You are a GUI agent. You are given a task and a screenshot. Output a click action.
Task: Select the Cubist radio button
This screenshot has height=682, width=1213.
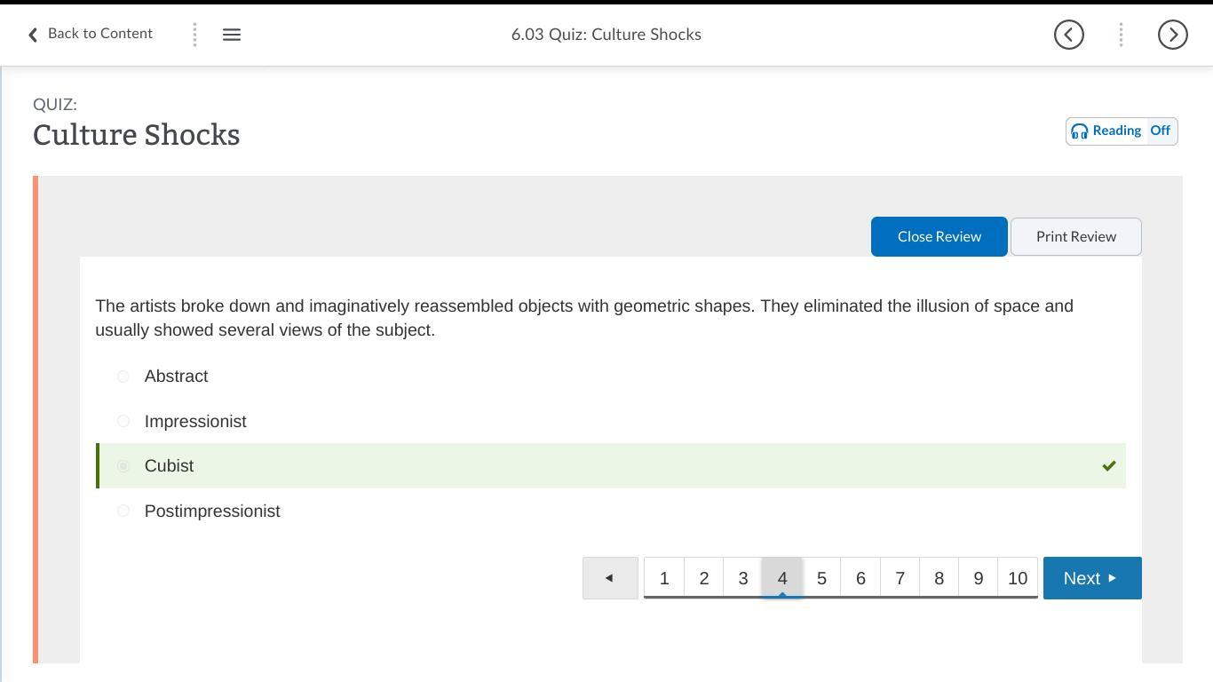click(x=123, y=466)
